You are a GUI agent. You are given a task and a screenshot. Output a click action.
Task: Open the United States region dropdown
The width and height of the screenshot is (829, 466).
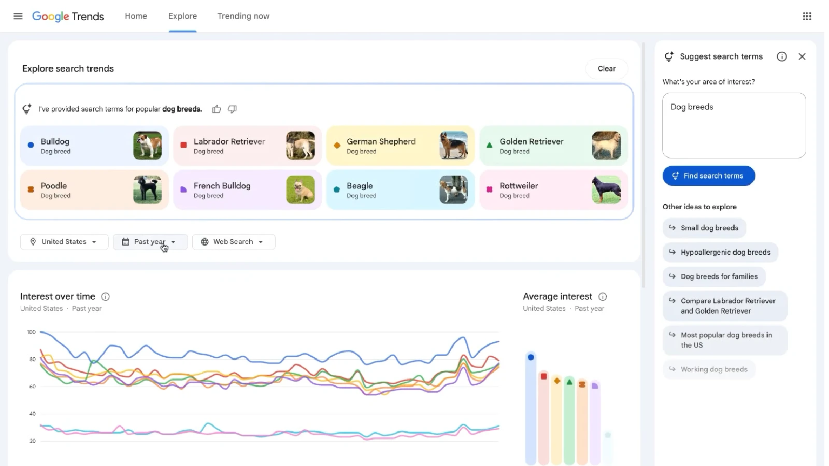pos(64,242)
